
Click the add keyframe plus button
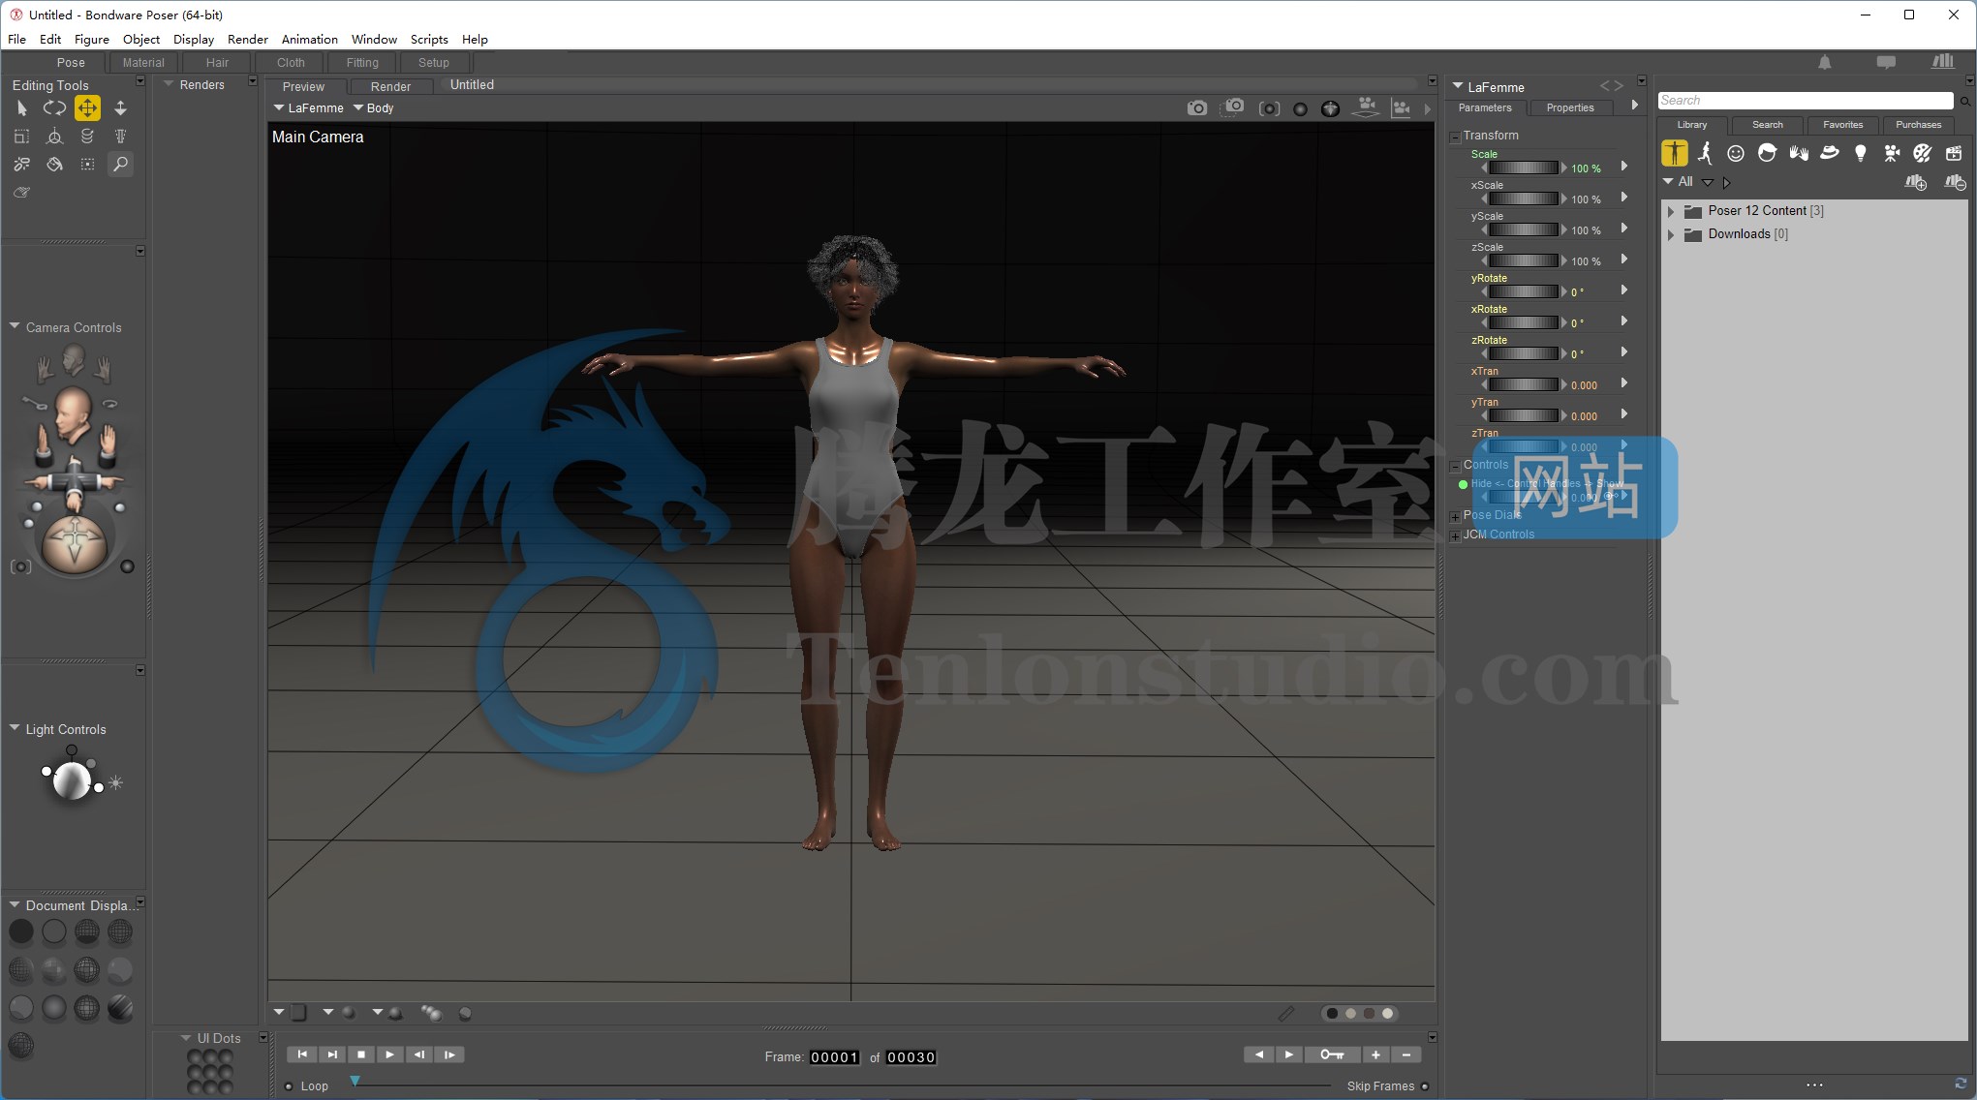1375,1054
